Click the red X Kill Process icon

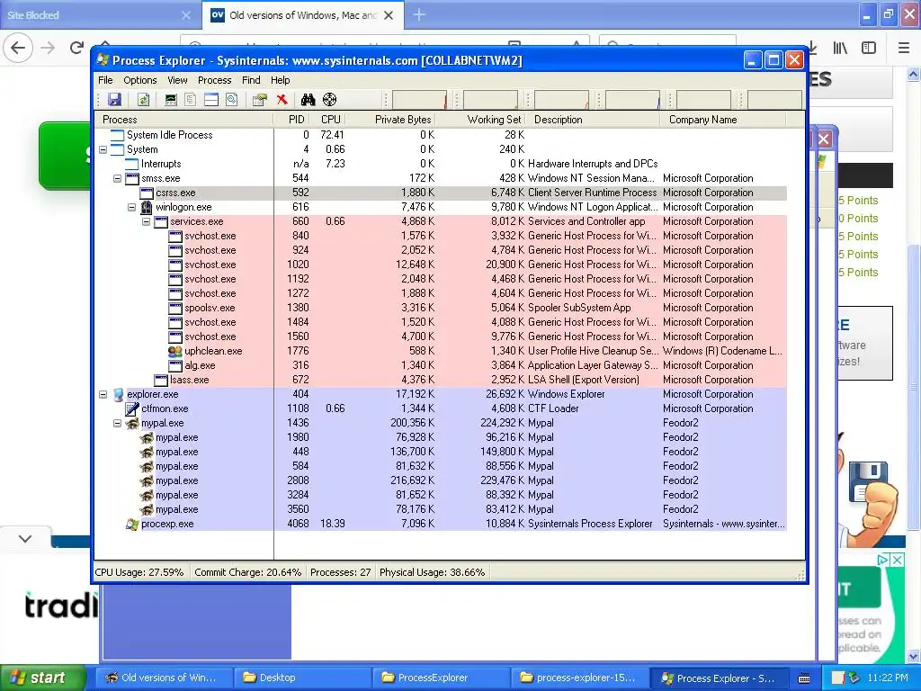pos(282,100)
